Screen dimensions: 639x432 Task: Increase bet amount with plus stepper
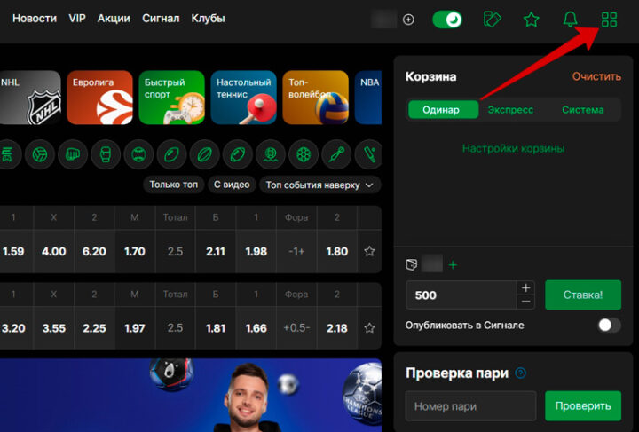[x=525, y=287]
